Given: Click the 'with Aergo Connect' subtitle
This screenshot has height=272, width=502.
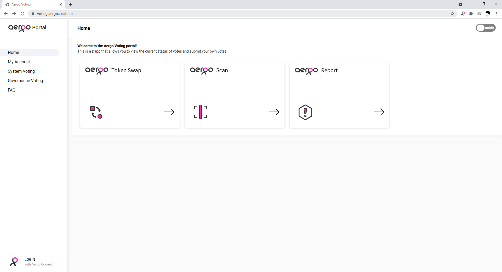Looking at the screenshot, I should click(x=39, y=264).
